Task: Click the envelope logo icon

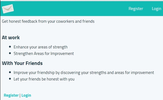Action: click(x=8, y=9)
